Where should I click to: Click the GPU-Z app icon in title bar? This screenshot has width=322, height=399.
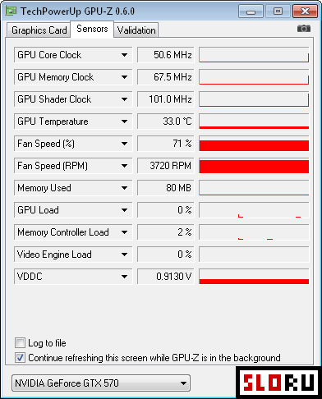(11, 11)
